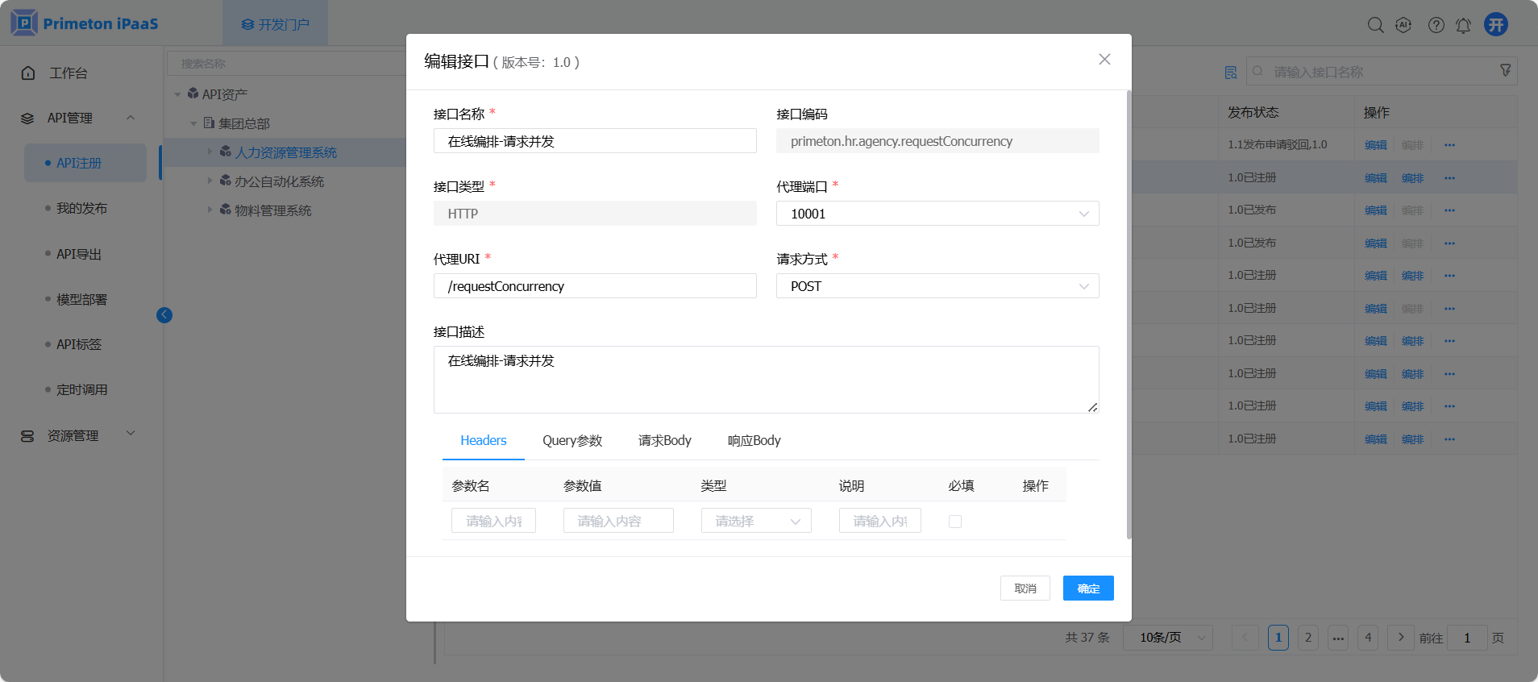Open the notifications bell icon

1463,25
